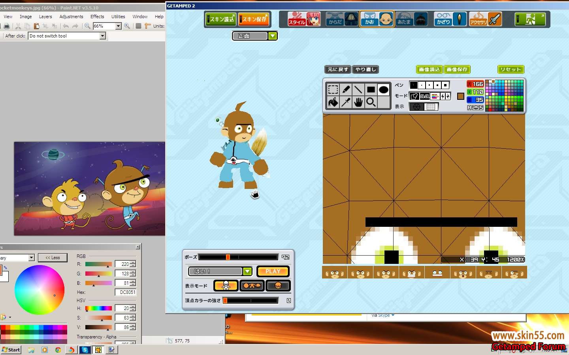Open the palette options arrow in Colors panel
Screen dimensions: 569x355
[x=9, y=317]
